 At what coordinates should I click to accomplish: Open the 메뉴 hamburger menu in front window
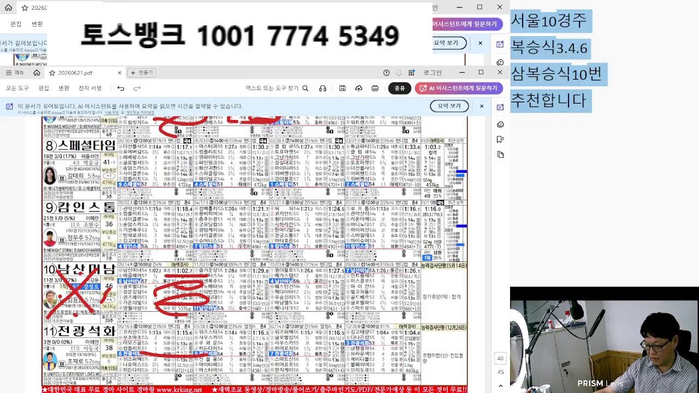point(15,73)
